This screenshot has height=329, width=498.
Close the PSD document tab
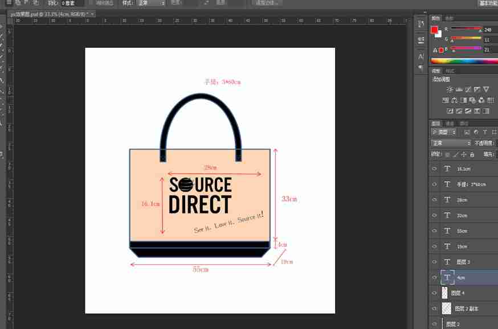[92, 14]
